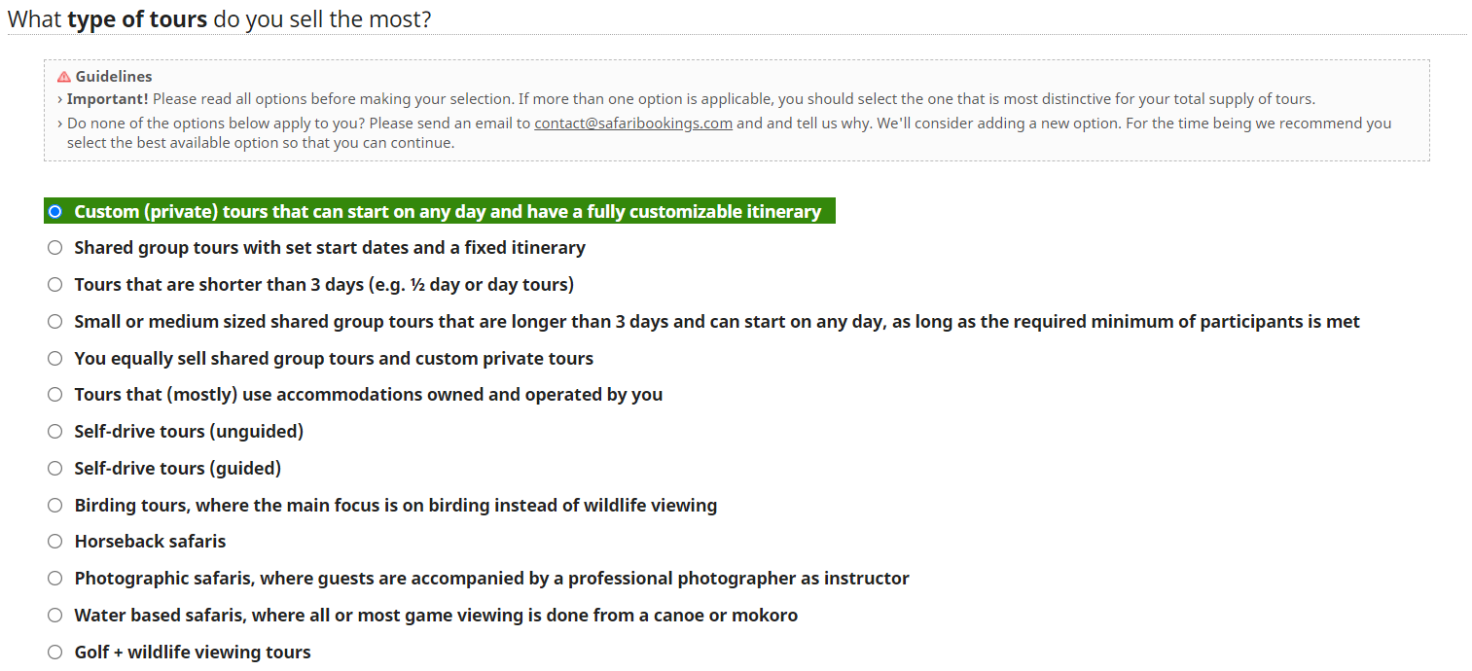Screen dimensions: 1472x671
Task: Choose the Horseback safaris option
Action: (55, 542)
